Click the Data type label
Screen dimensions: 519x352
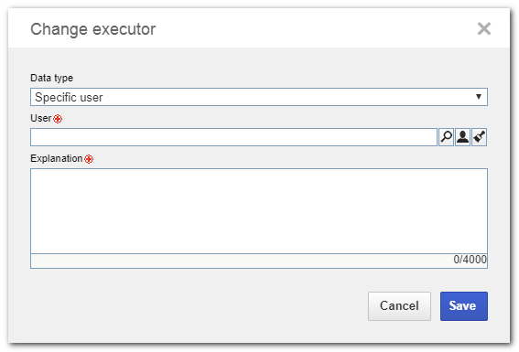coord(51,78)
